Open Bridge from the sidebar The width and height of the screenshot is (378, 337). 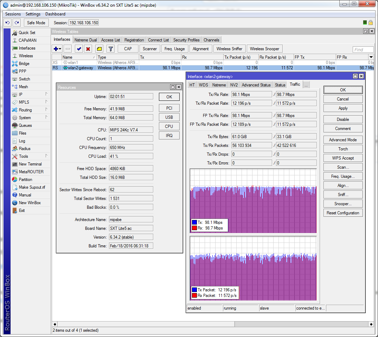pos(24,64)
